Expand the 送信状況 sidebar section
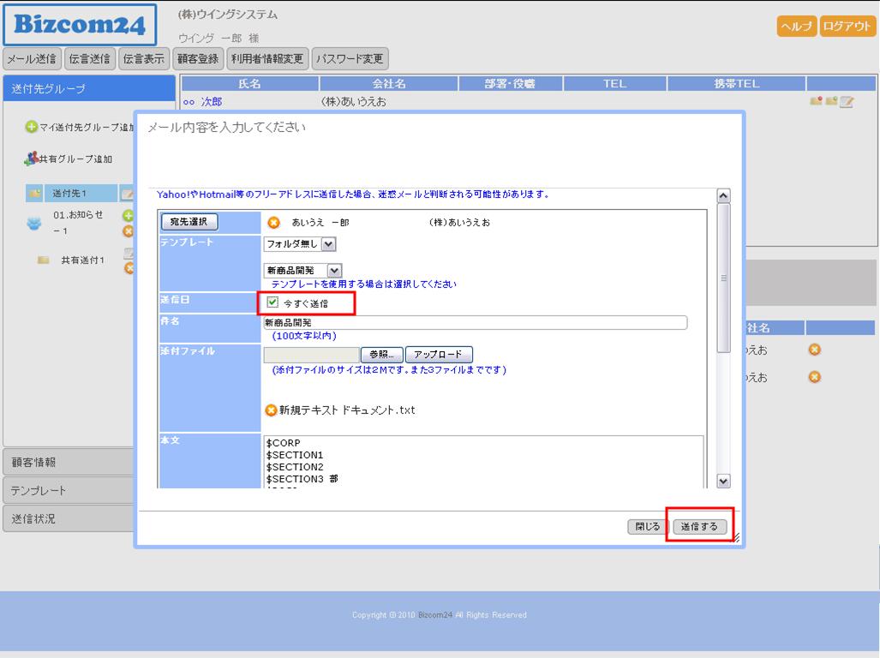The width and height of the screenshot is (880, 658). [69, 518]
